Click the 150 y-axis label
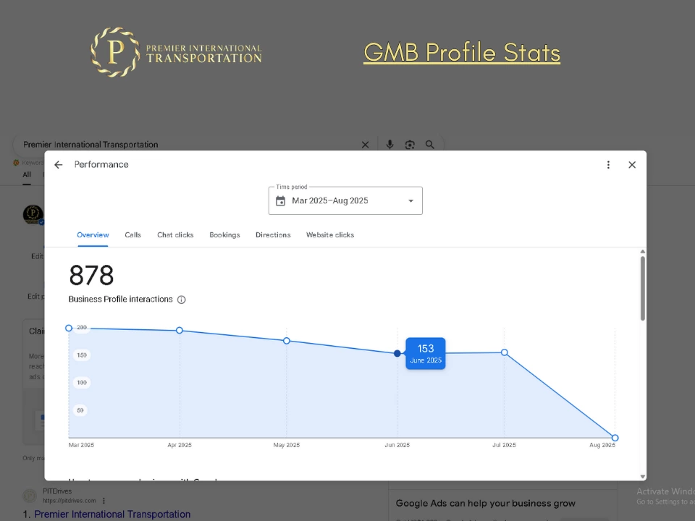This screenshot has width=695, height=521. (x=82, y=355)
